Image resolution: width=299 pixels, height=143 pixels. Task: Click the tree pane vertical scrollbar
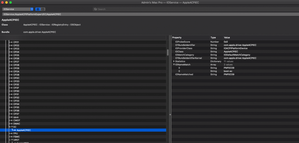click(168, 52)
